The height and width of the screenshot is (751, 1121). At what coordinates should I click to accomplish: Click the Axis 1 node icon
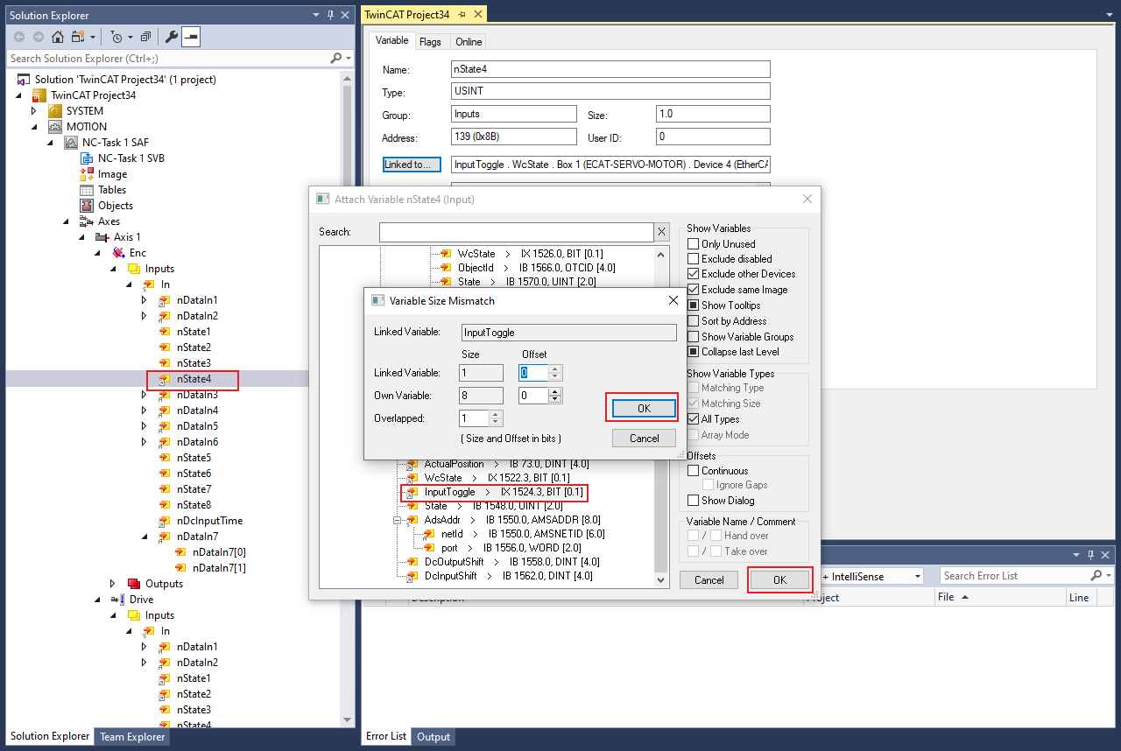[x=102, y=237]
